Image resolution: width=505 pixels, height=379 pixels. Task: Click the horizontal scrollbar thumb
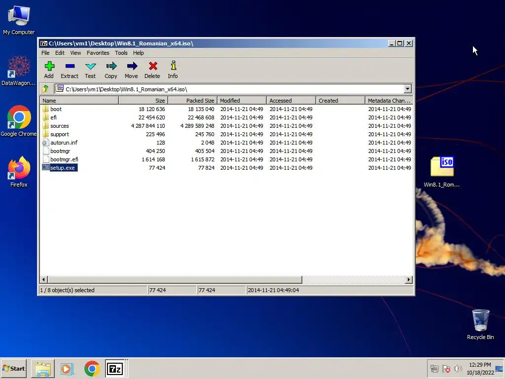click(175, 279)
